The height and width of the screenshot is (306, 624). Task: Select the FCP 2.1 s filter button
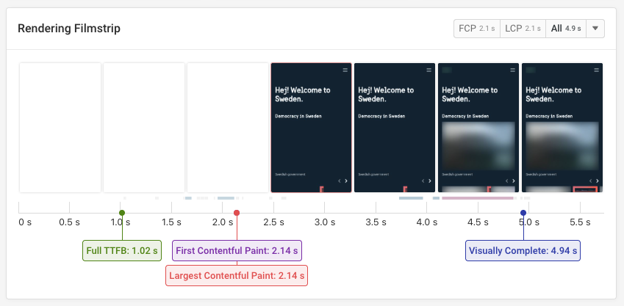click(476, 29)
